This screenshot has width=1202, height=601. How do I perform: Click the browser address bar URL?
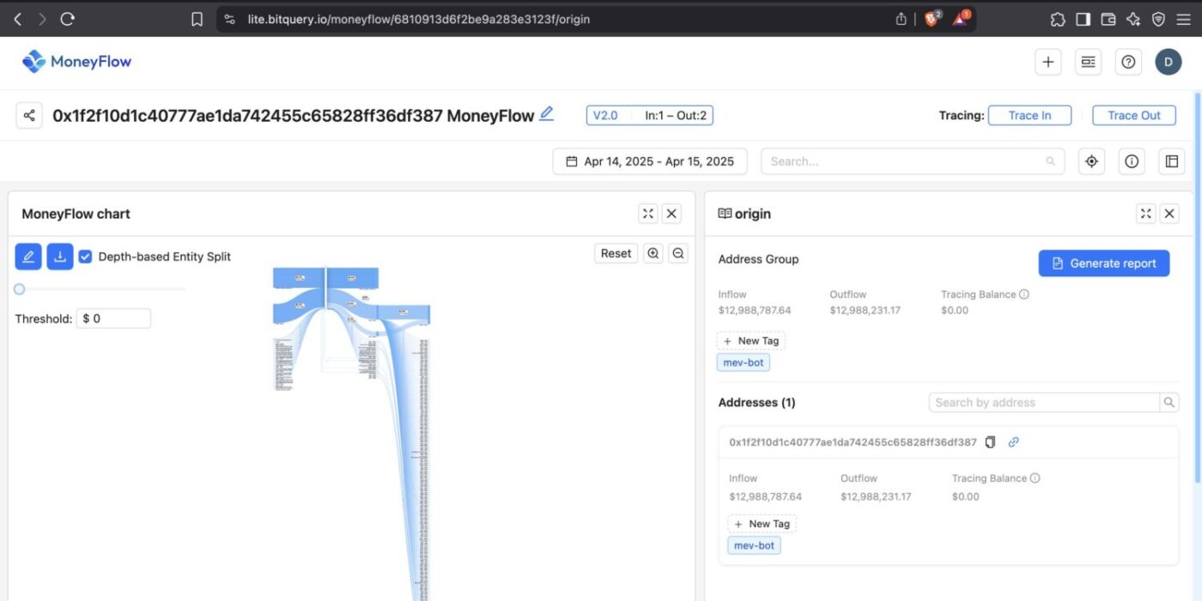pos(419,19)
